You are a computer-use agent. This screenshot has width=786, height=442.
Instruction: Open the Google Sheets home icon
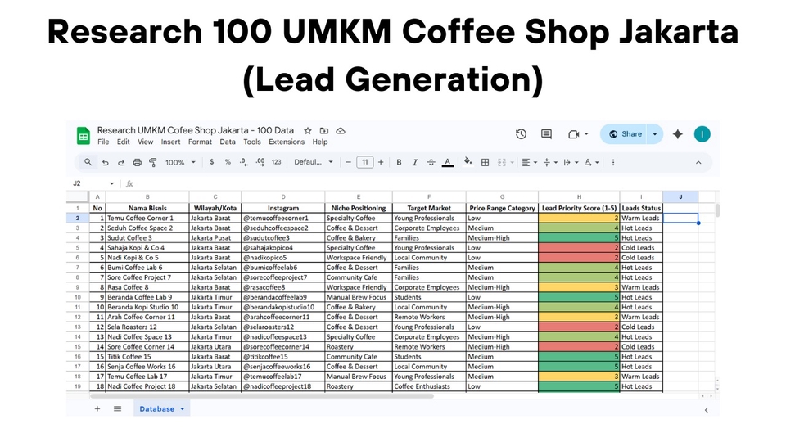(84, 136)
